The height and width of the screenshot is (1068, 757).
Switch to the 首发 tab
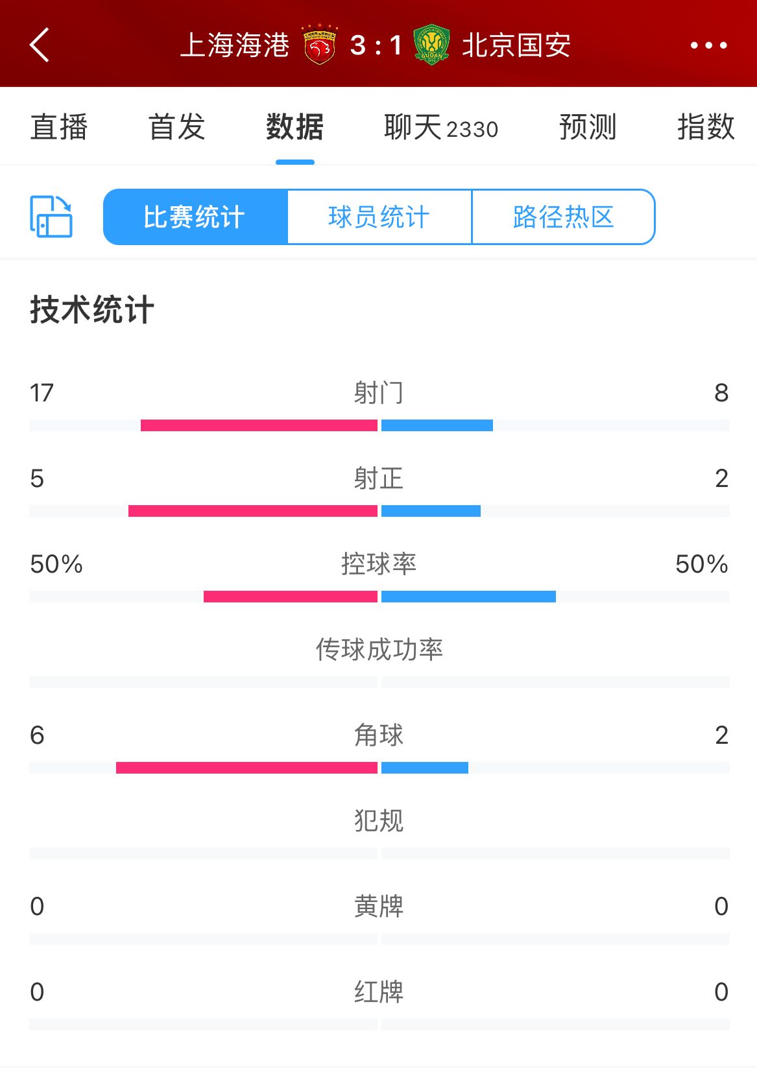tap(177, 127)
